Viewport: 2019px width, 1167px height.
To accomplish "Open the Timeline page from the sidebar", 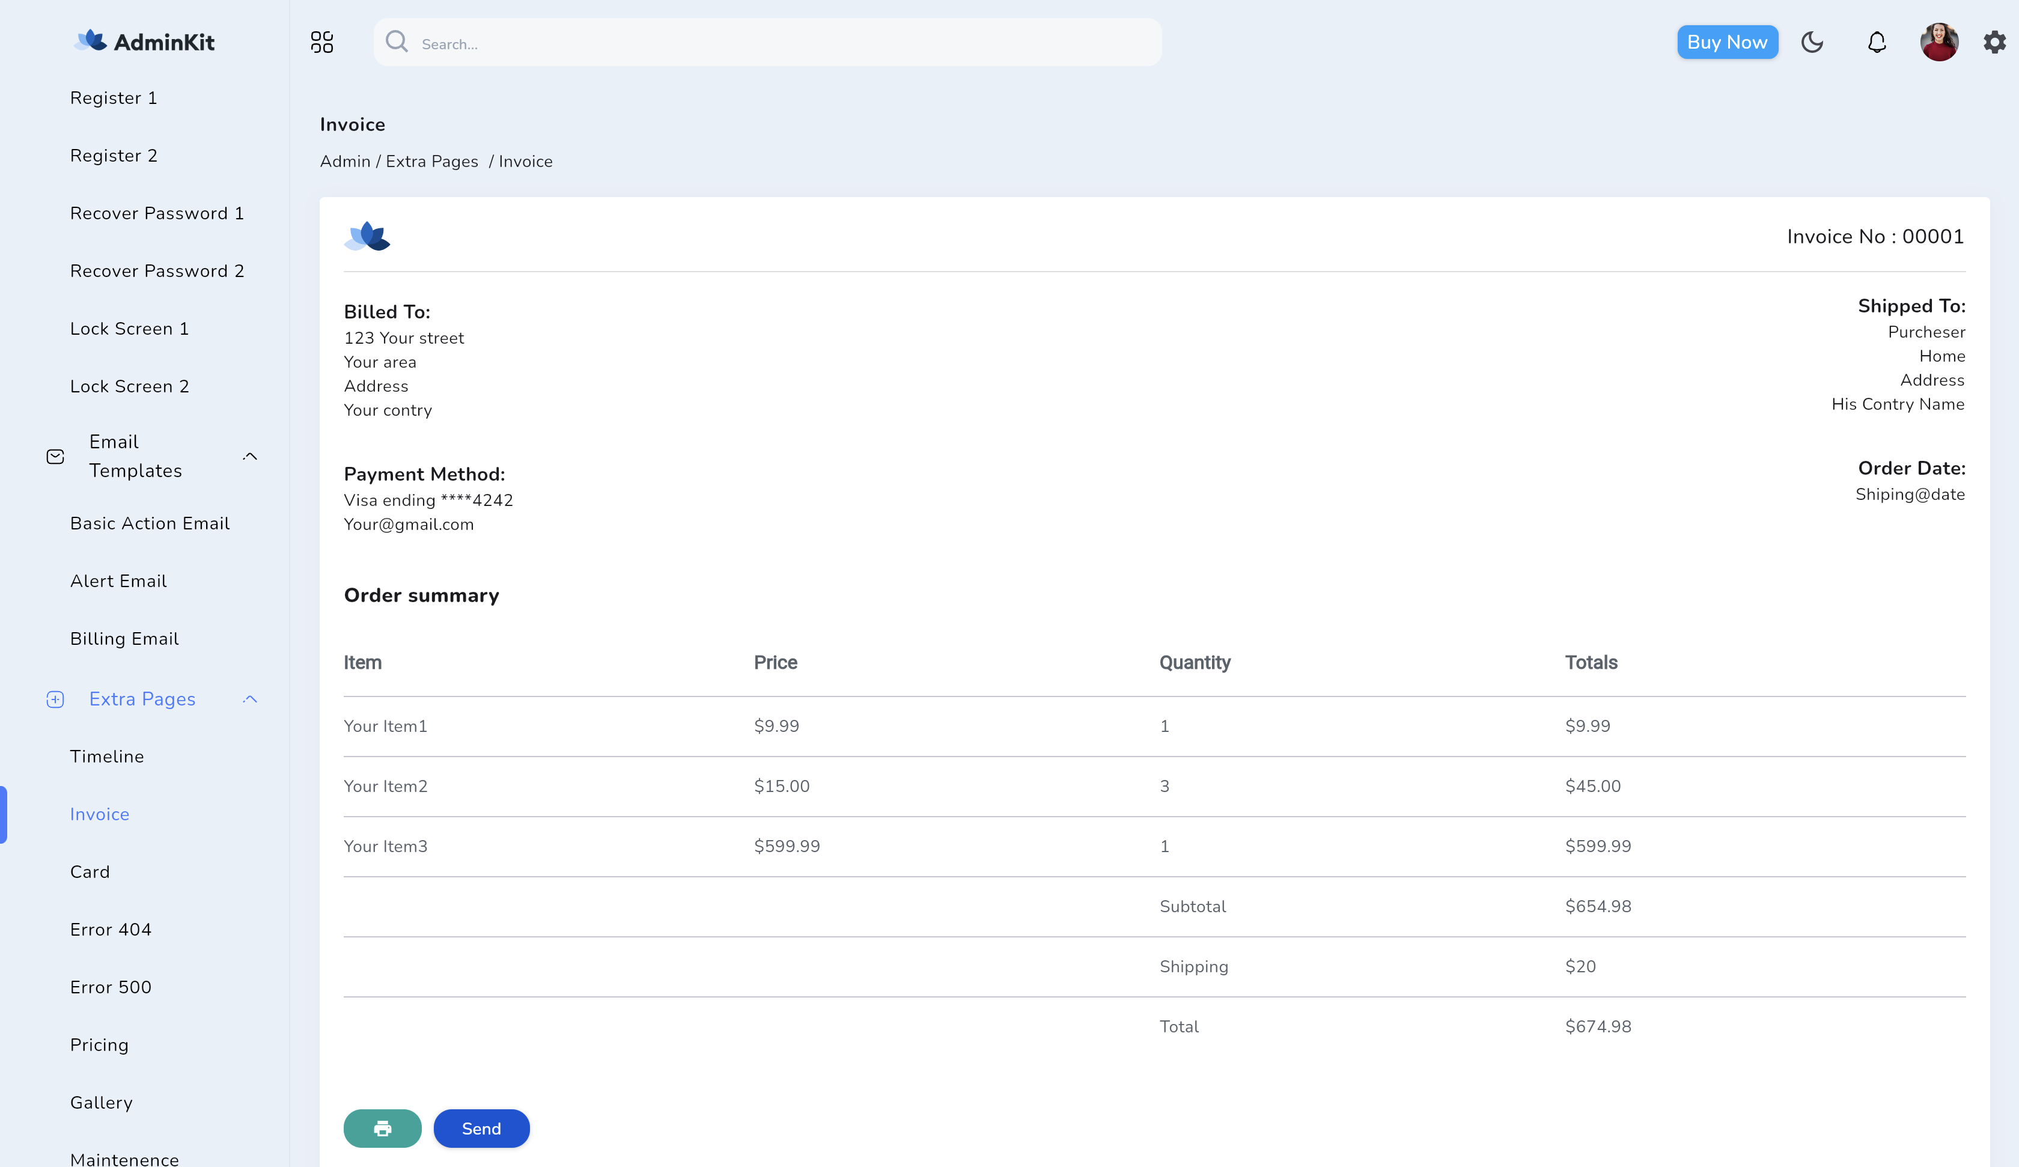I will click(x=106, y=756).
